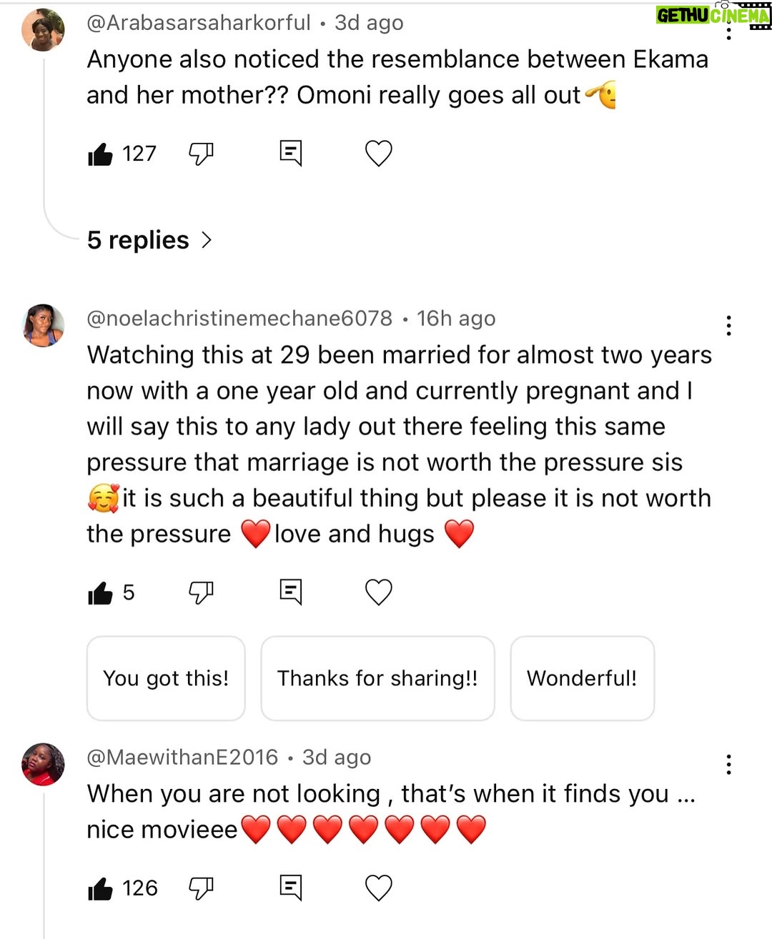772x939 pixels.
Task: Open the @MaewithanE2016 username link
Action: [182, 757]
